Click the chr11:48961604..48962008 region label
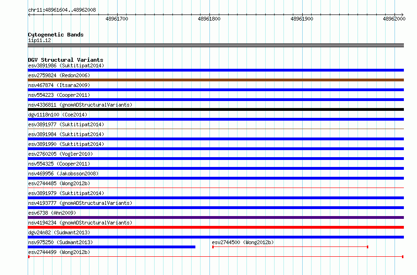The image size is (417, 275). click(x=62, y=10)
